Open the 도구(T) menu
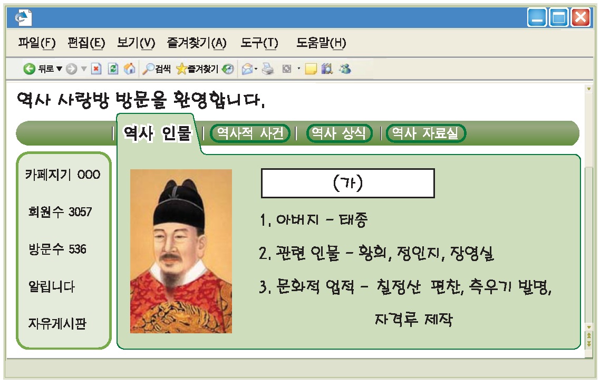 [259, 43]
